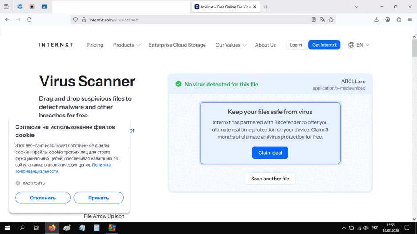Click Scan another file

coord(270,179)
